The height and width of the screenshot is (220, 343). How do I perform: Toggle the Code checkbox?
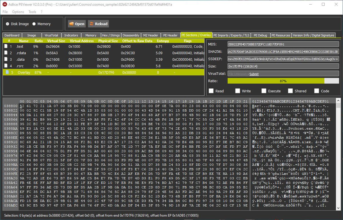click(x=316, y=91)
